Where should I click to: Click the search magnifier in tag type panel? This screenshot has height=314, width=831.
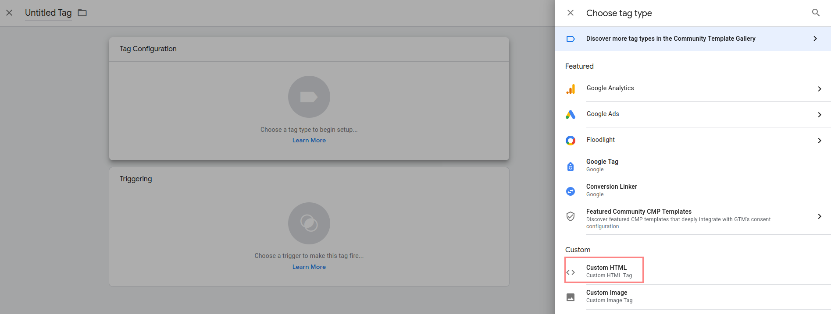(x=816, y=13)
